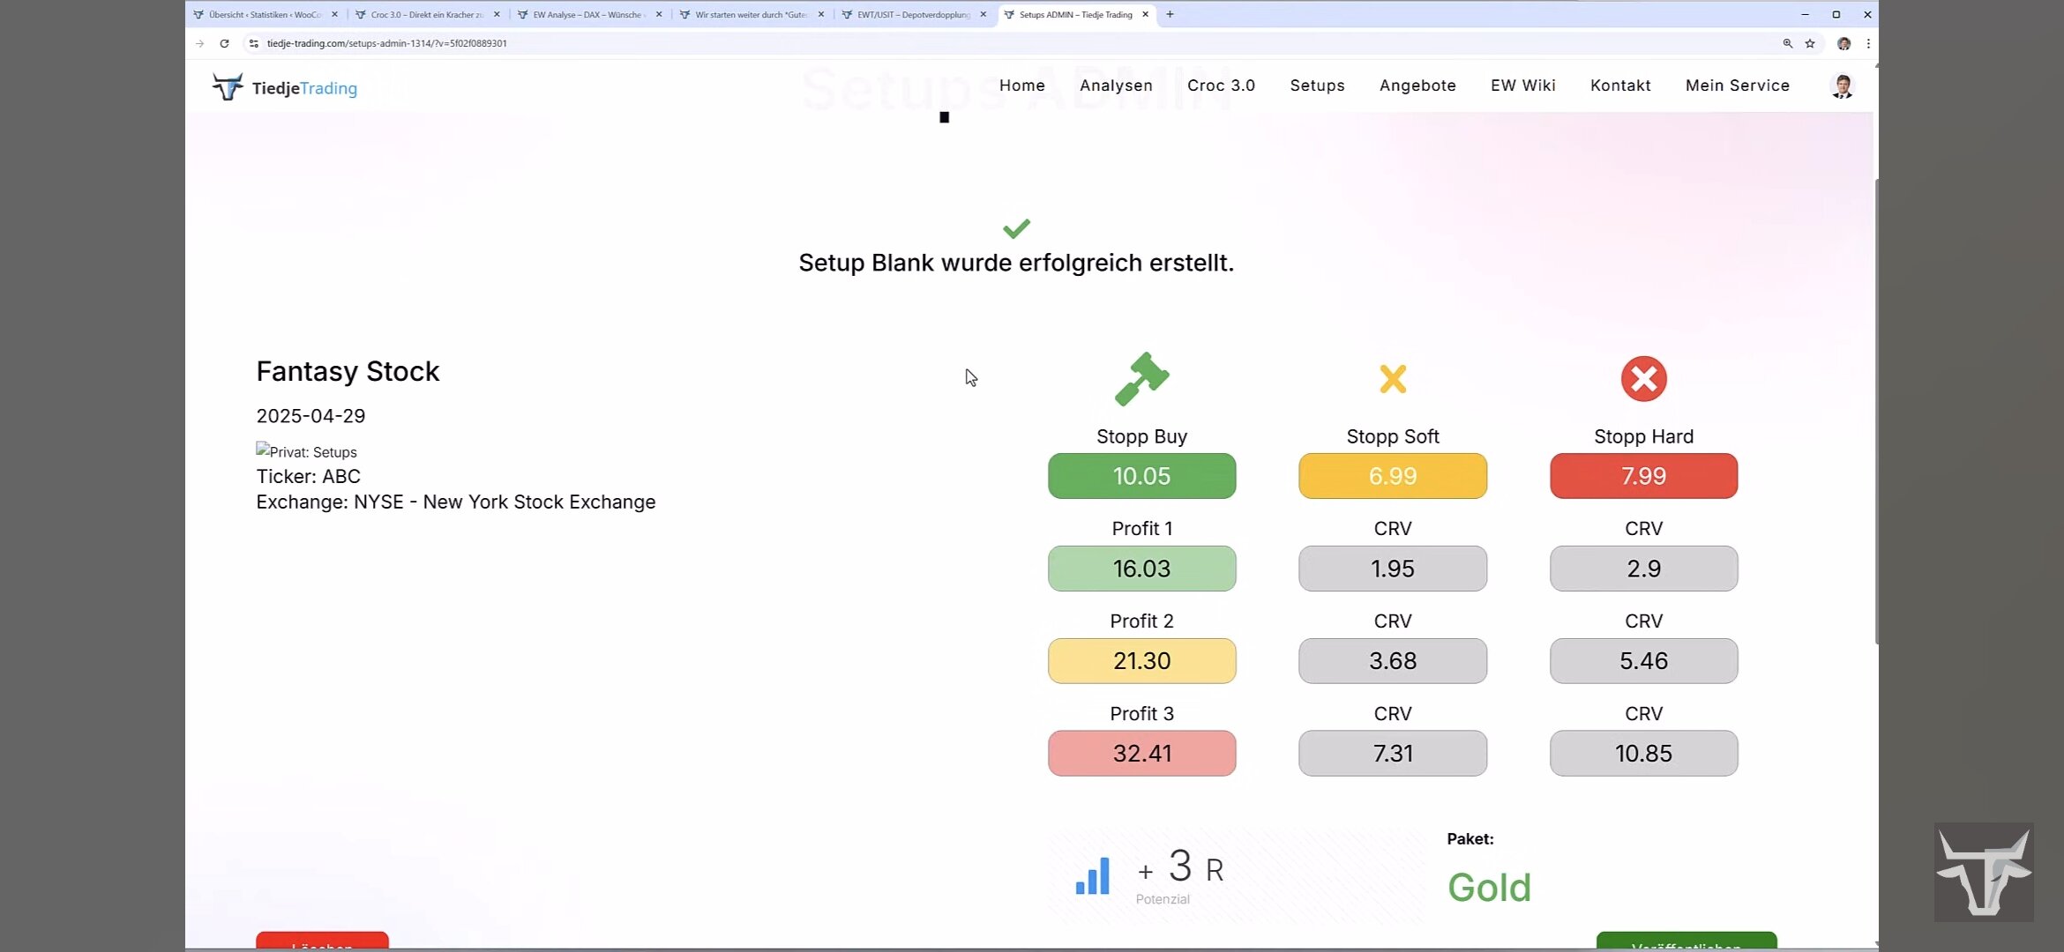The width and height of the screenshot is (2064, 952).
Task: Open a new browser tab
Action: (1170, 14)
